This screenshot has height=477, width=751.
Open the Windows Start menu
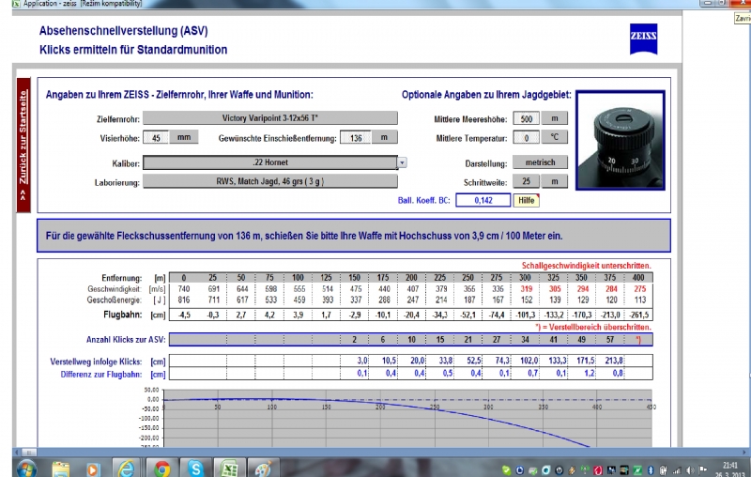pos(26,469)
